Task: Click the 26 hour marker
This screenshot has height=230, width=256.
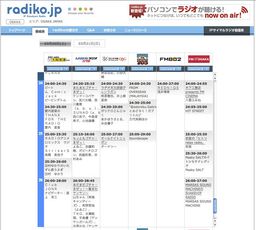Action: 41,180
